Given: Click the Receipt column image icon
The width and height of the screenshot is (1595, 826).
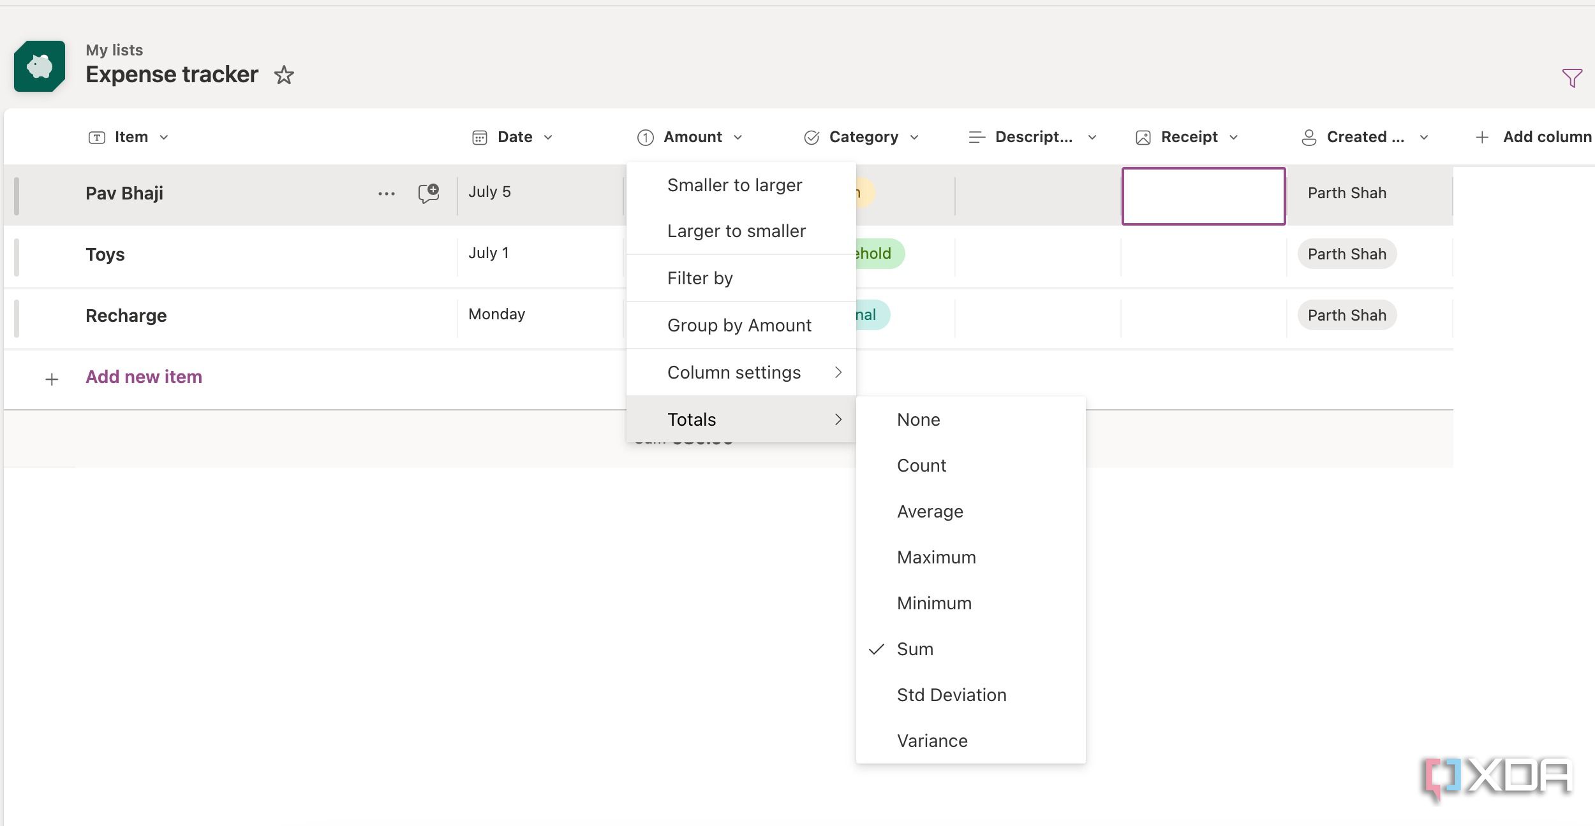Looking at the screenshot, I should pos(1143,137).
